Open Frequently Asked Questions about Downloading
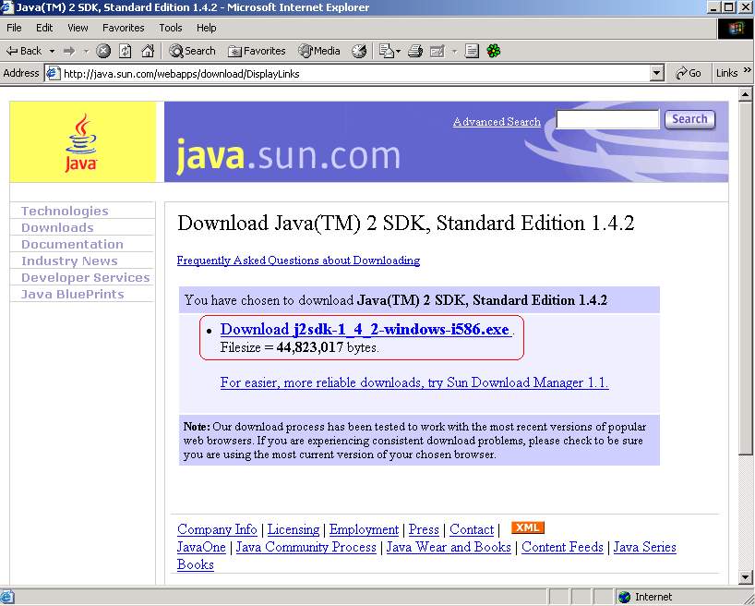Image resolution: width=755 pixels, height=606 pixels. point(298,261)
